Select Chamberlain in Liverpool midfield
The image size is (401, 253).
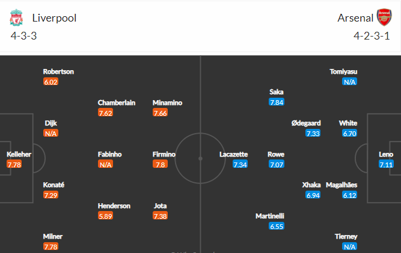pyautogui.click(x=117, y=103)
